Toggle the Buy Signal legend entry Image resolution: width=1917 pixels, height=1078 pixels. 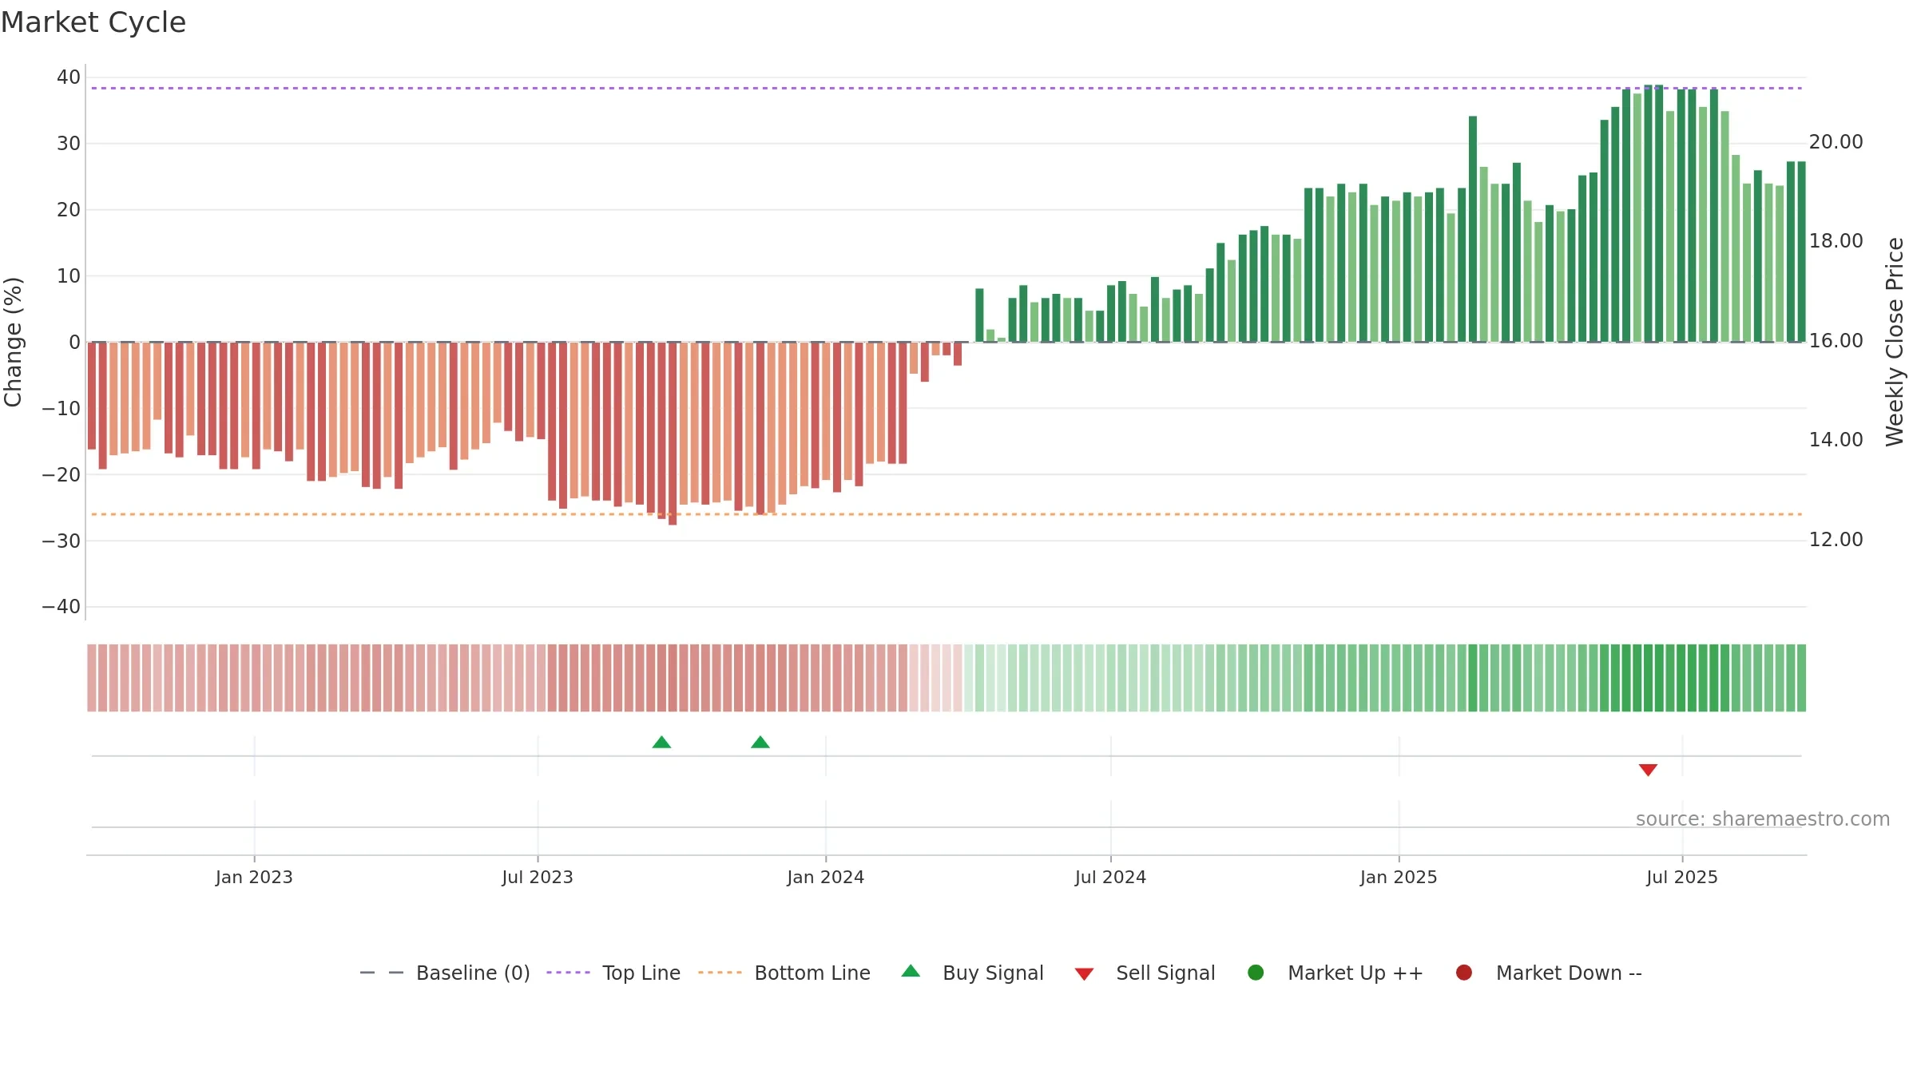972,973
